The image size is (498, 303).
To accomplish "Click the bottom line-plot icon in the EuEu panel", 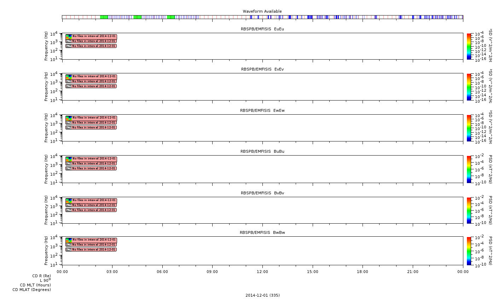I will tap(69, 46).
